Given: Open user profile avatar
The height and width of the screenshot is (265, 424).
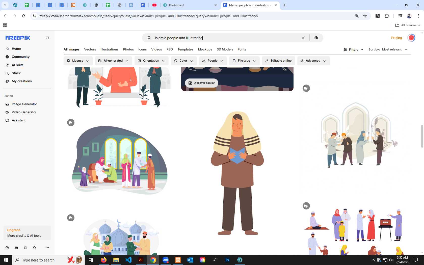Looking at the screenshot, I should click(411, 38).
